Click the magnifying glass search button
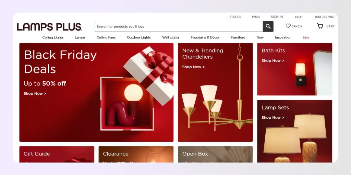This screenshot has width=351, height=175. (x=268, y=26)
